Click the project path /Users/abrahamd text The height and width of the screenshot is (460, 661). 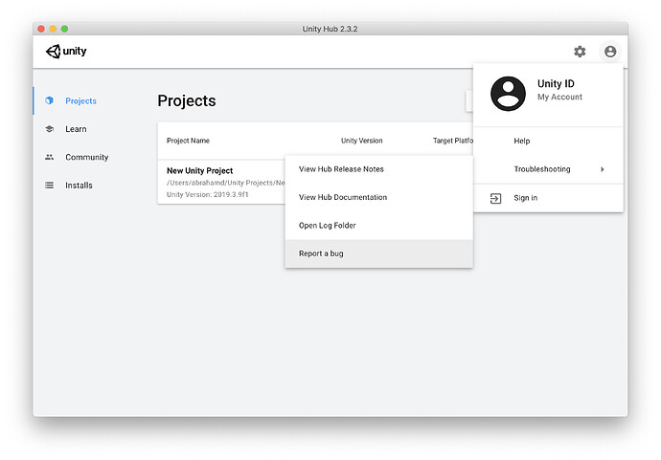coord(225,183)
